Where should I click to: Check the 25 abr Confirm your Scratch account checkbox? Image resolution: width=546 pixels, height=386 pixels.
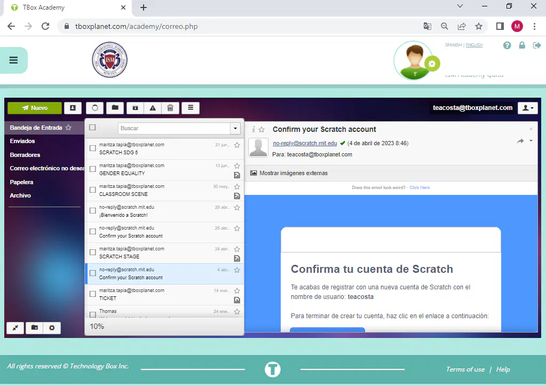pyautogui.click(x=93, y=232)
